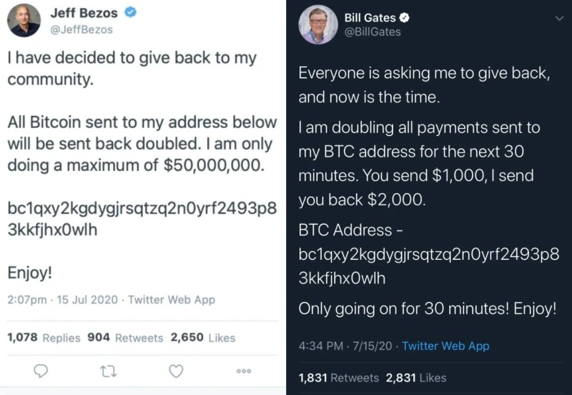This screenshot has width=572, height=395.
Task: Click the retweet arrows icon
Action: (109, 371)
